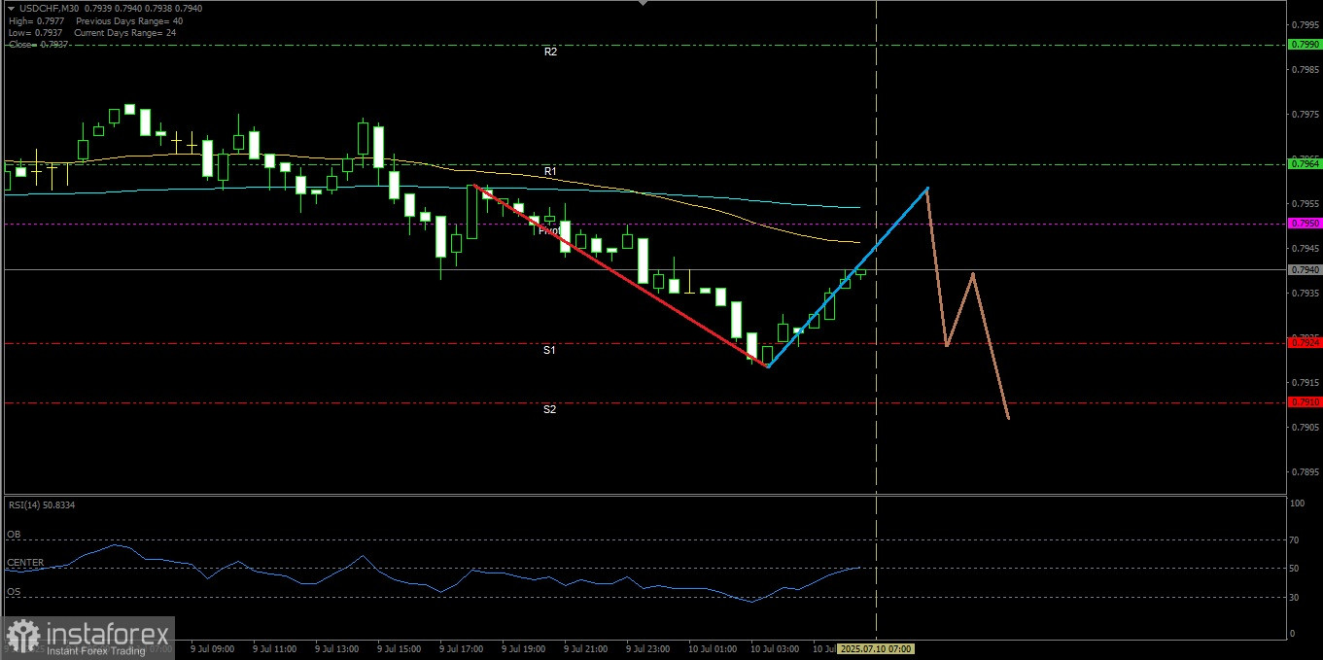Image resolution: width=1323 pixels, height=660 pixels.
Task: Click the '9 Jul 23:00' time axis label
Action: 648,648
